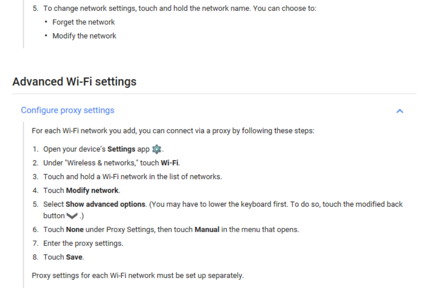The width and height of the screenshot is (437, 293).
Task: Select the "Modify the network" bullet
Action: (x=84, y=36)
